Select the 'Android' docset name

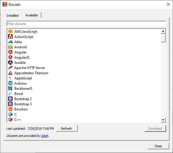pos(20,47)
